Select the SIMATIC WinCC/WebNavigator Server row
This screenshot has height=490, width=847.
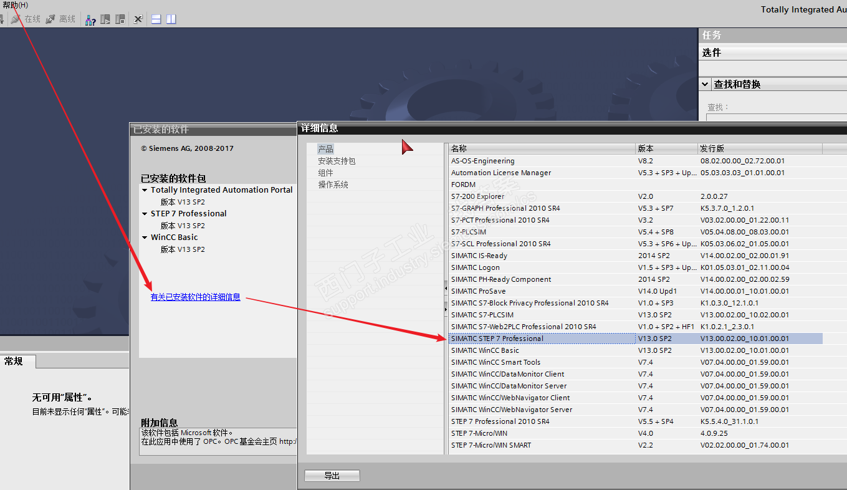636,410
